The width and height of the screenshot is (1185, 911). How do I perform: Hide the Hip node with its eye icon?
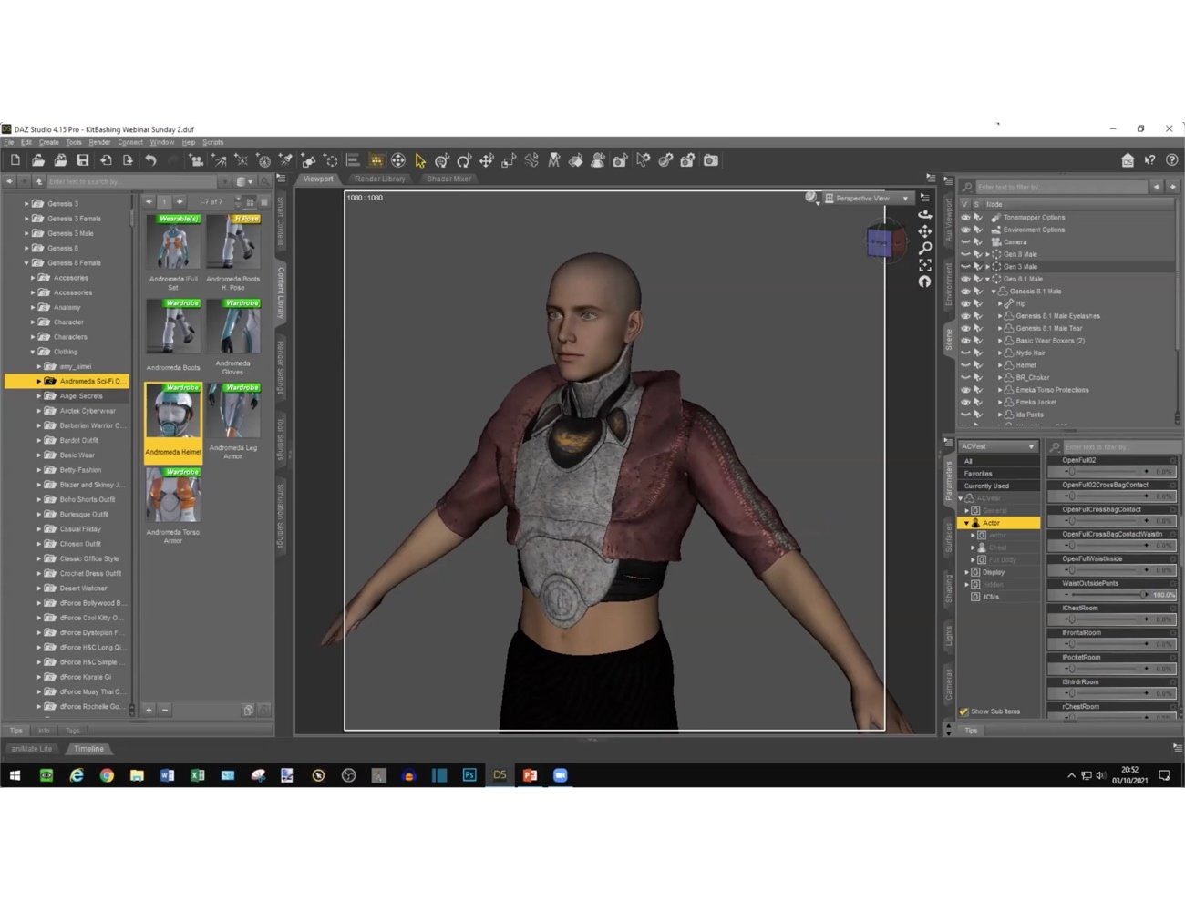[x=965, y=303]
